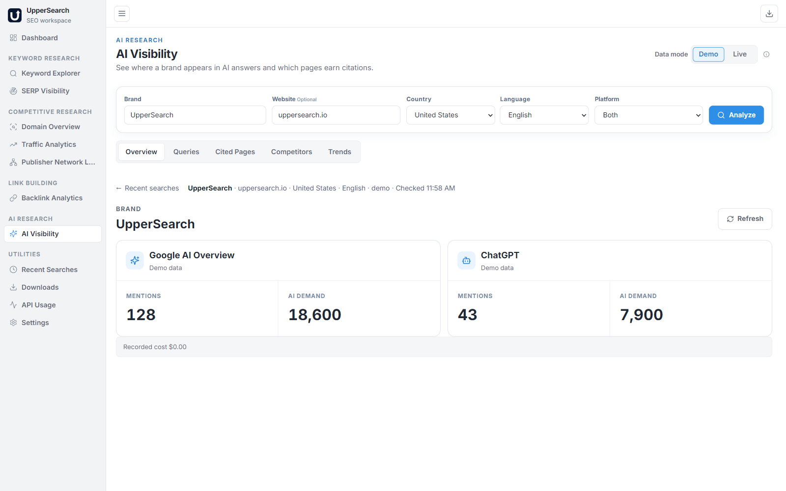Click the AI demand value 7,900
The image size is (786, 491).
[x=642, y=315]
